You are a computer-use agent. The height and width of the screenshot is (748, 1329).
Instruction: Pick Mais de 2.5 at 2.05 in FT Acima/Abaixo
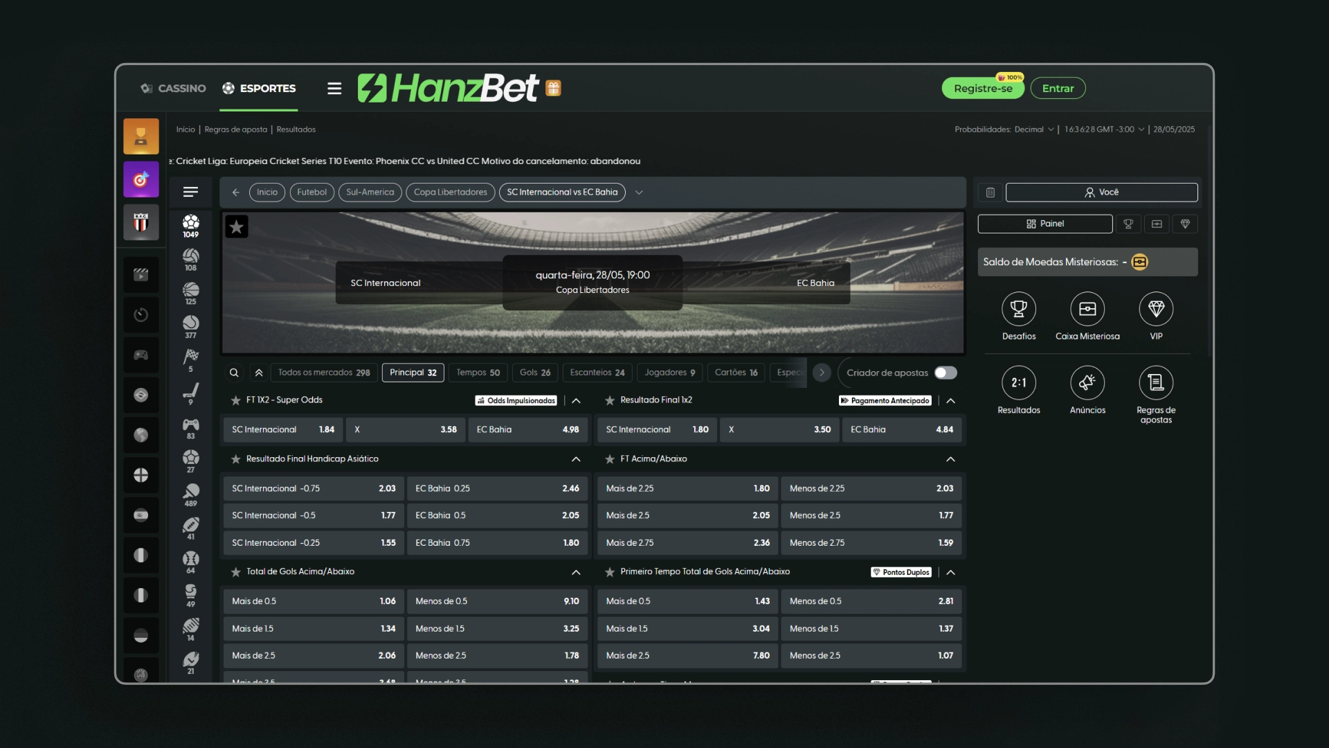pyautogui.click(x=688, y=516)
